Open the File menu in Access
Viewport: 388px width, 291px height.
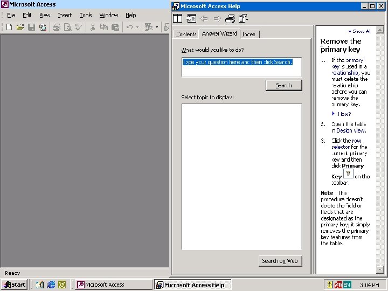coord(11,15)
